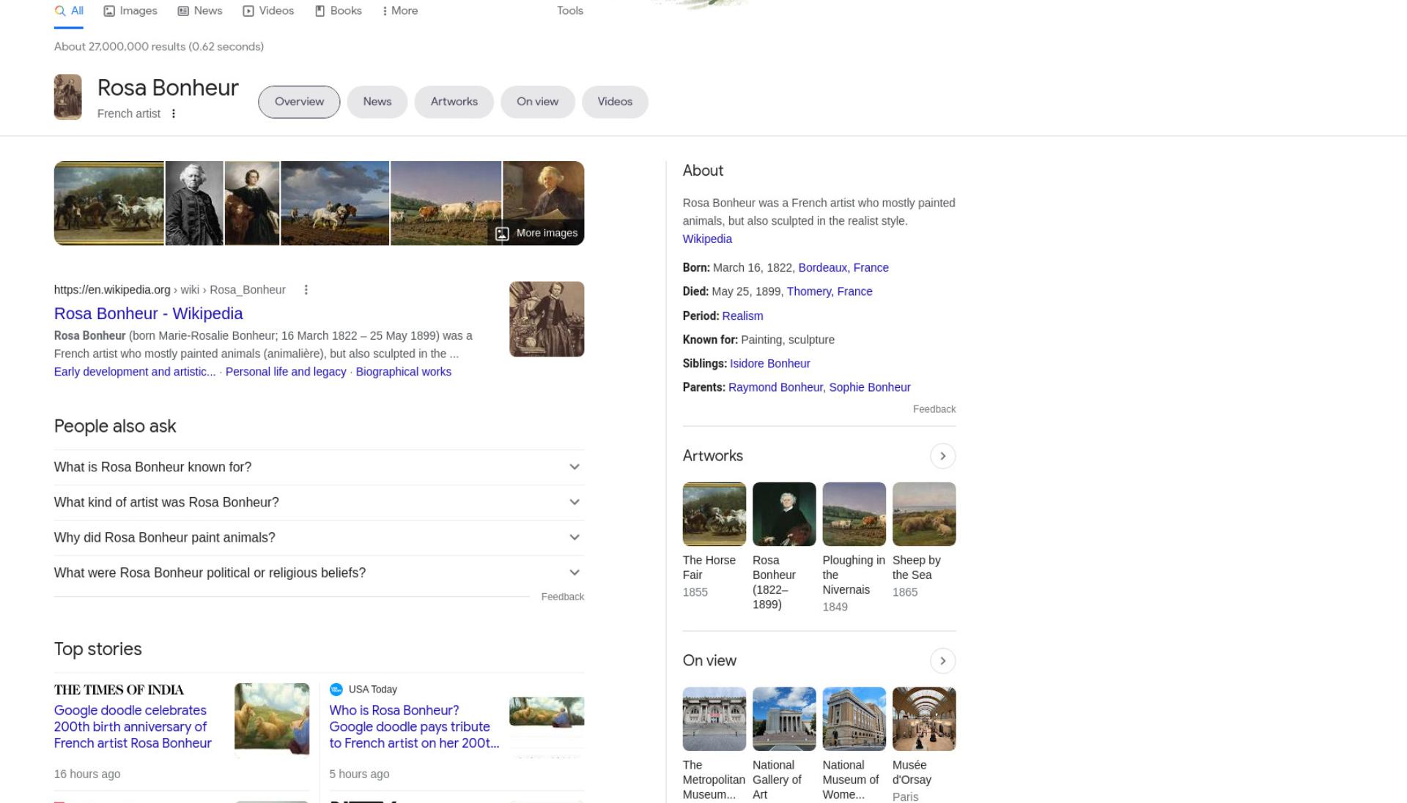Click the More images button
1407x803 pixels.
537,234
